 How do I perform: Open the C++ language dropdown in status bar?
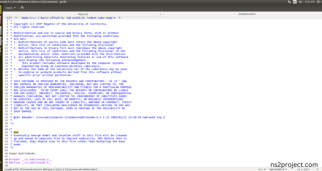pos(262,169)
